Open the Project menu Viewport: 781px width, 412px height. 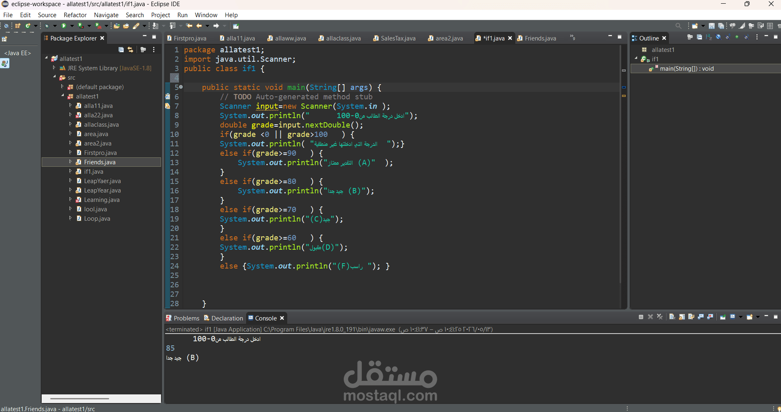pos(160,15)
